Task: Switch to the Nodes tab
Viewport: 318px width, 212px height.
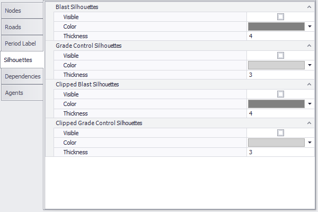Action: (21, 10)
